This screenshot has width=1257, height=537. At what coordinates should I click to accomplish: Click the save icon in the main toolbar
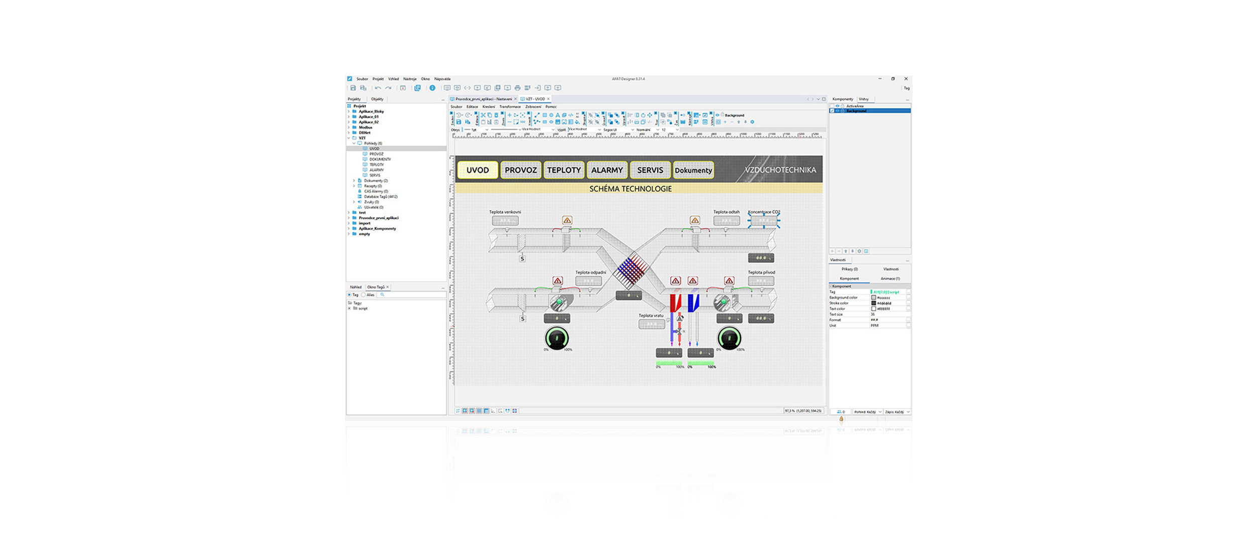click(353, 88)
